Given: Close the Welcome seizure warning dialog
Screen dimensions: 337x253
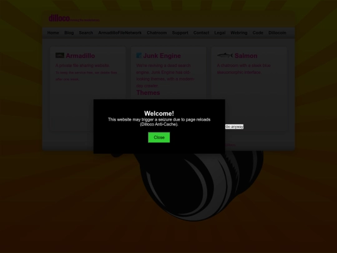Looking at the screenshot, I should click(159, 137).
